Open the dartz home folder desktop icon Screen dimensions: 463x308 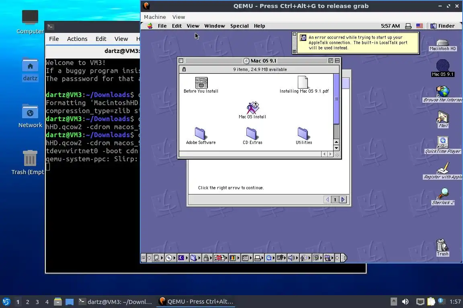pyautogui.click(x=30, y=70)
